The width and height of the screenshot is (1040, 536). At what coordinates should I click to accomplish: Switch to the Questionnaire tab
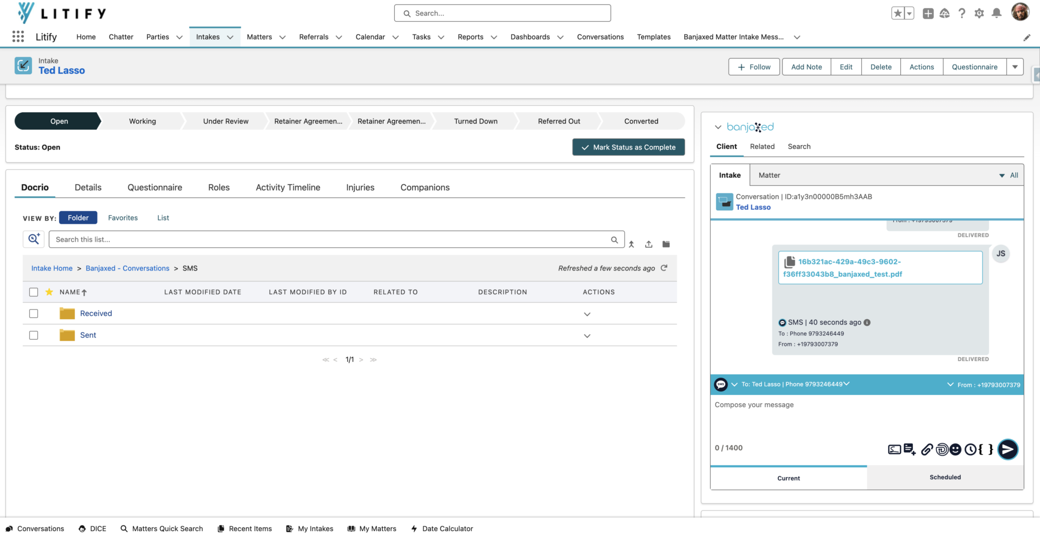155,187
